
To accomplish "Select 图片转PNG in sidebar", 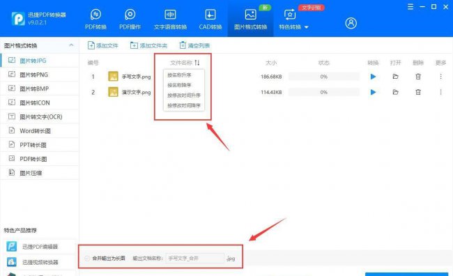I will [39, 75].
